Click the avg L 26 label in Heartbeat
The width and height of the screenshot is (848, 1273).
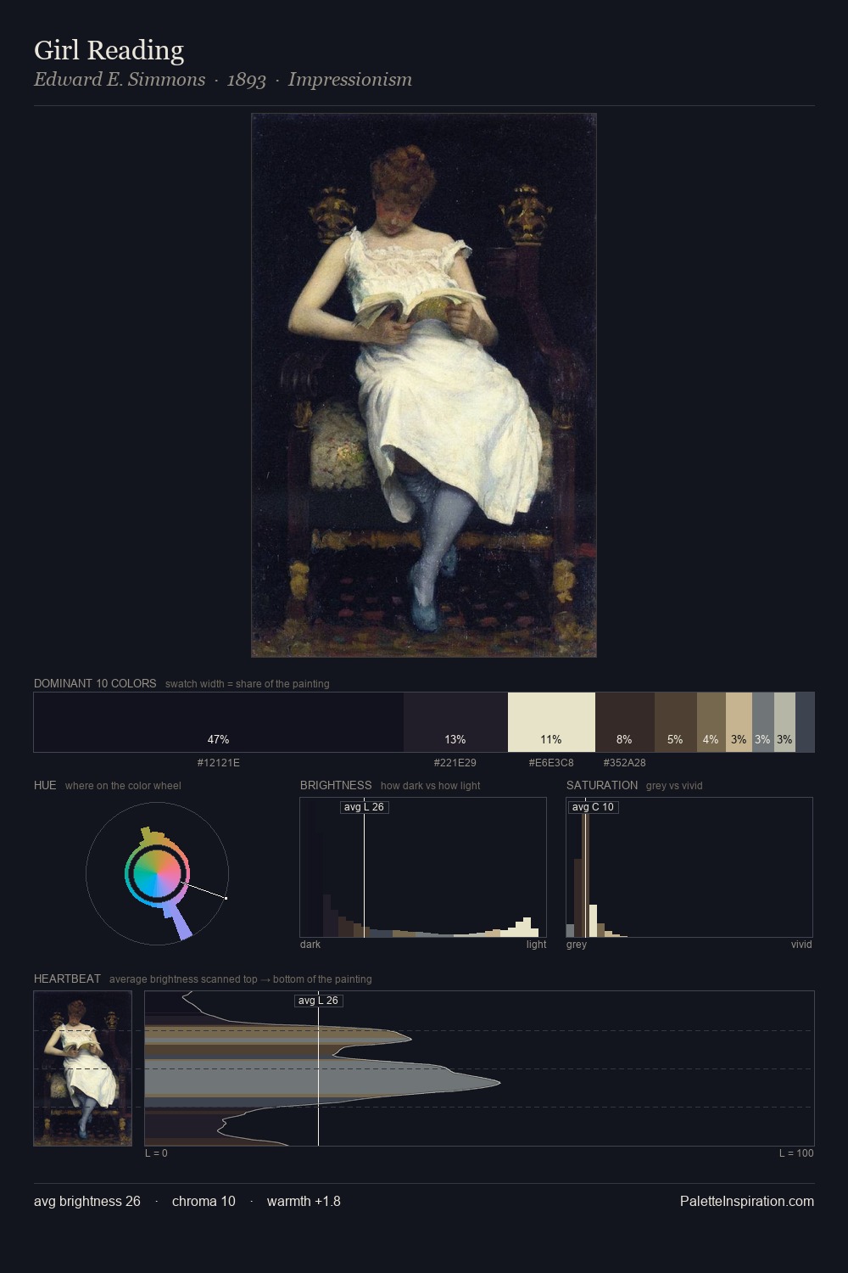click(318, 1001)
